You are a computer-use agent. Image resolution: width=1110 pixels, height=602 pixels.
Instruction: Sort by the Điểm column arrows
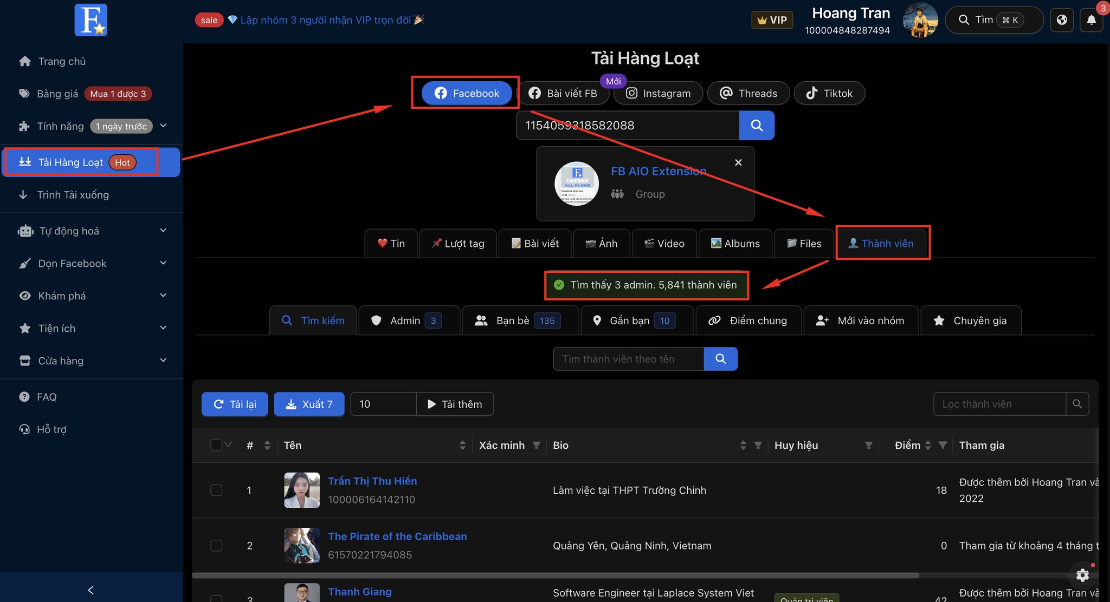click(x=928, y=445)
